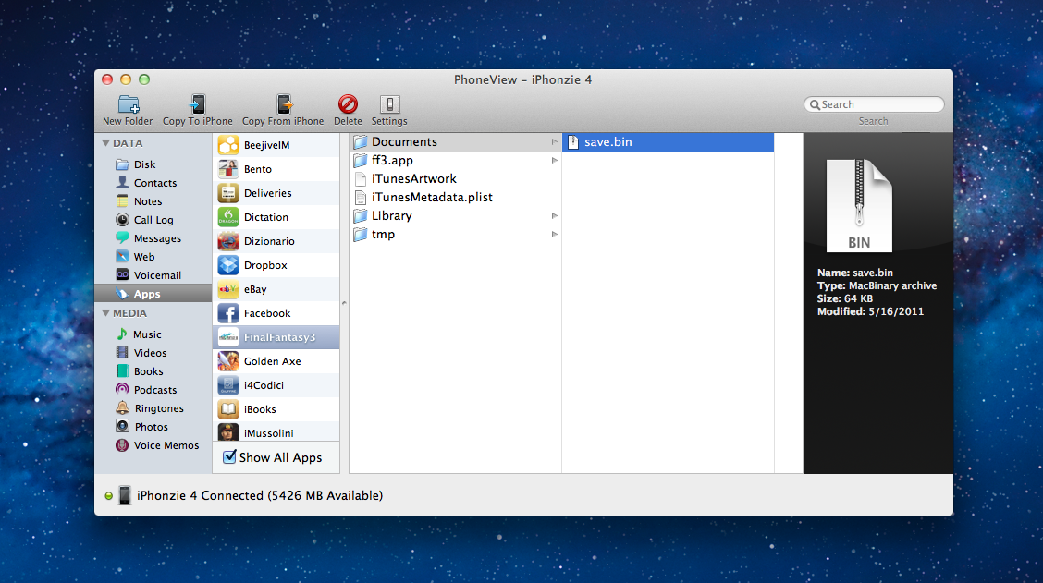This screenshot has height=583, width=1043.
Task: Click inside the Search field
Action: (x=874, y=104)
